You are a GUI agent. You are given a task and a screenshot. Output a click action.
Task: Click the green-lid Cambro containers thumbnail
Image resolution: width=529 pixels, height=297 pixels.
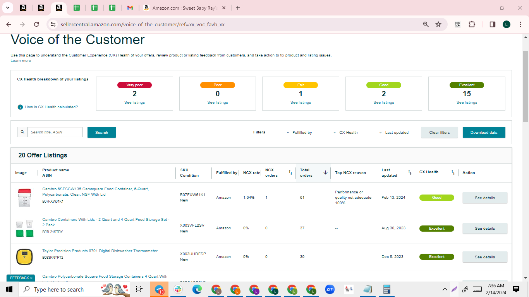click(x=24, y=229)
